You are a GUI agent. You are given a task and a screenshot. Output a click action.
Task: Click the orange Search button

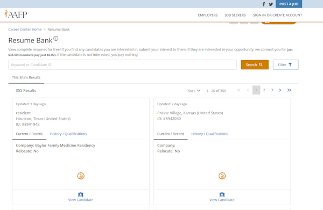coord(255,65)
